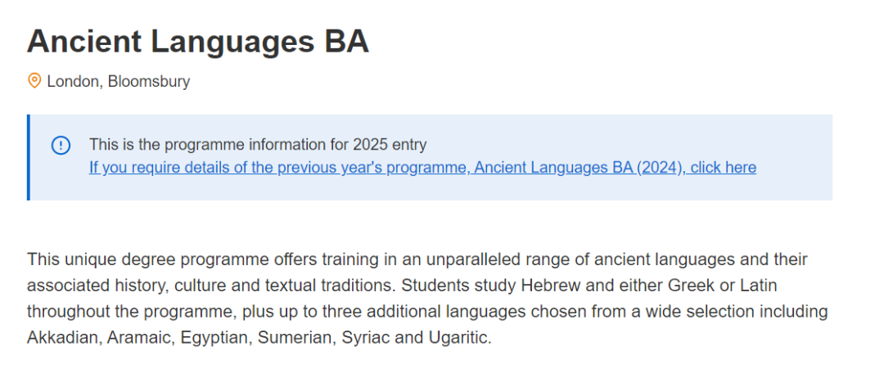The image size is (884, 378).
Task: Click the phrase 'textual traditions' in the paragraph
Action: pyautogui.click(x=327, y=286)
